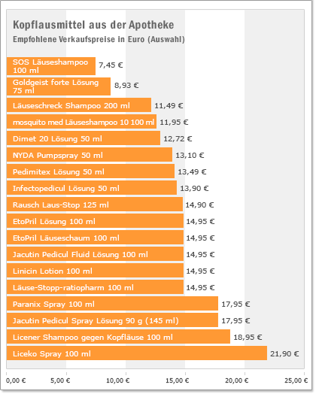Image resolution: width=316 pixels, height=397 pixels.
Task: Click the Linicin Lotion 100 ml bar
Action: [95, 271]
